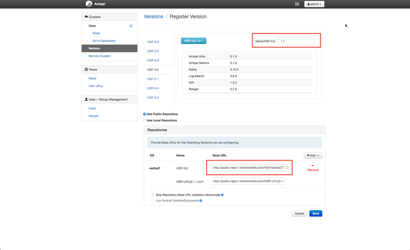
Task: Open the Views link in sidebar
Action: point(92,78)
